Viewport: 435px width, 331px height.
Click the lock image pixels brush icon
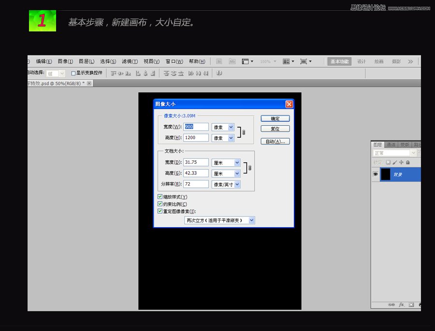tap(394, 162)
